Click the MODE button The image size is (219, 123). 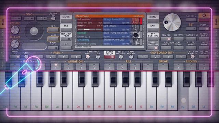click(x=66, y=21)
